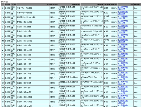Select the saledate cell 1110510
Image resolution: width=142 pixels, height=107 pixels.
coord(114,41)
